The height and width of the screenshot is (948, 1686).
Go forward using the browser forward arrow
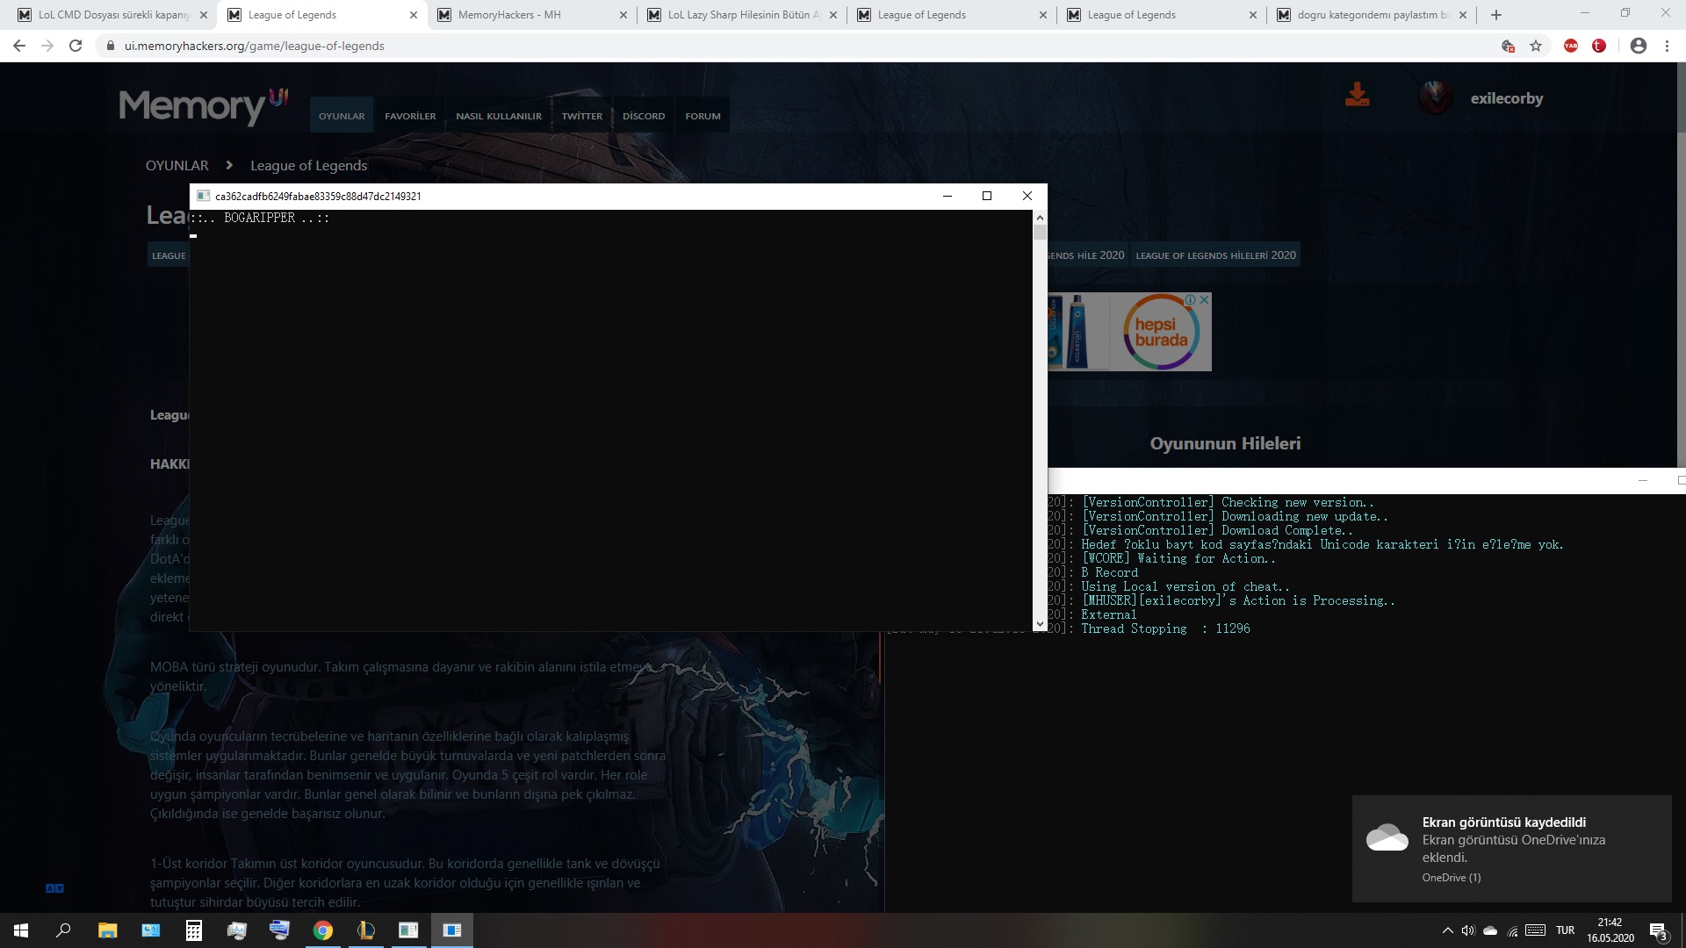coord(47,46)
